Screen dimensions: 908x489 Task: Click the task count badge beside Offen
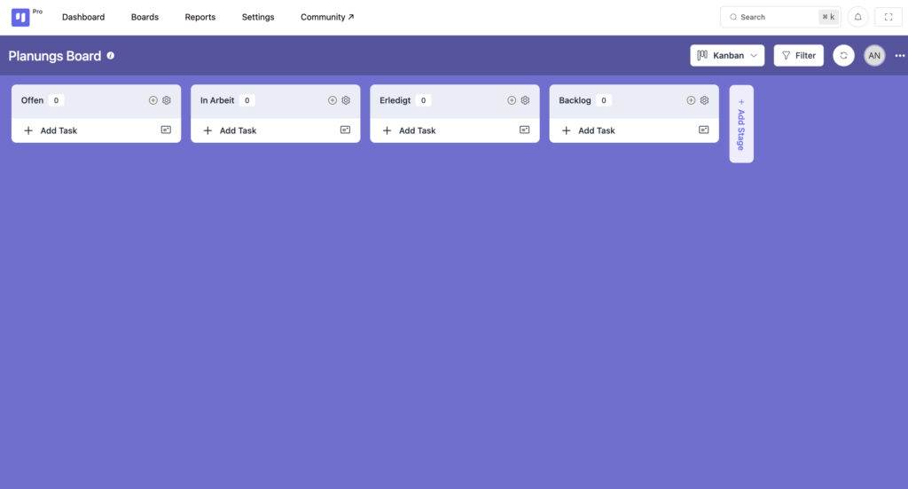[x=56, y=100]
